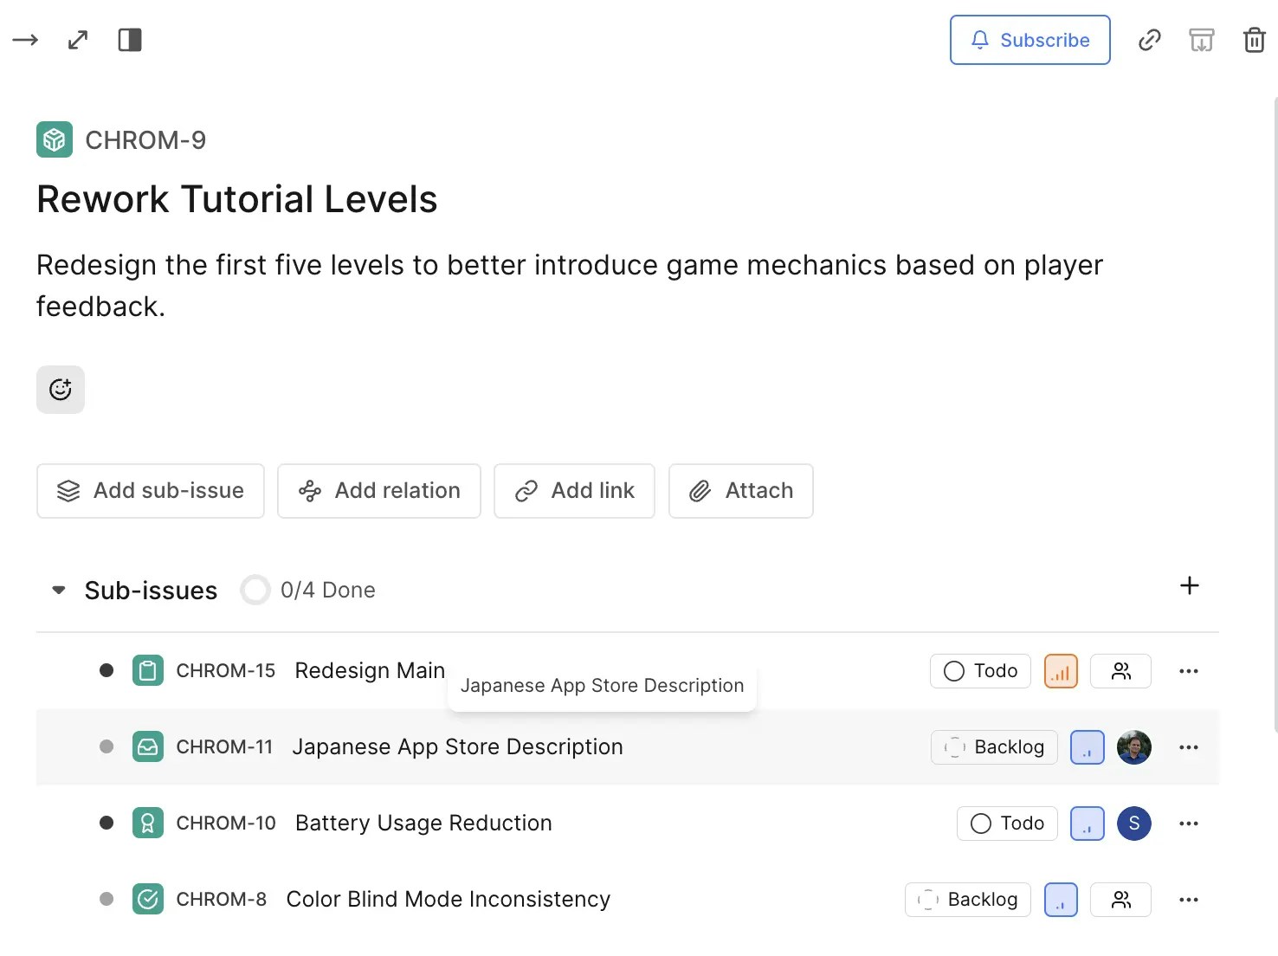Click the vertical scrollbar at right edge

click(1275, 416)
